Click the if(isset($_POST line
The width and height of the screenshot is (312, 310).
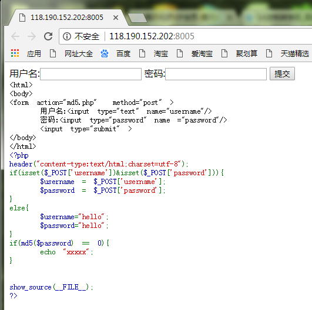116,173
